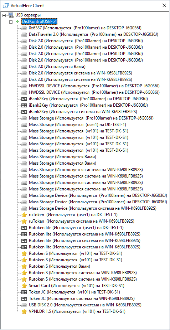Click the smart card icon beside iBank2Key on WIN-K698LFB892S
The height and width of the screenshot is (330, 170).
coord(24,112)
